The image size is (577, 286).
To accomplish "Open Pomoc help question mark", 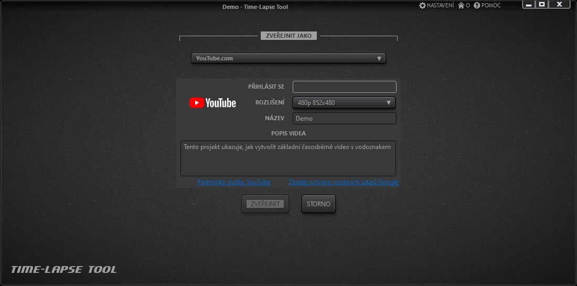I will coord(487,6).
